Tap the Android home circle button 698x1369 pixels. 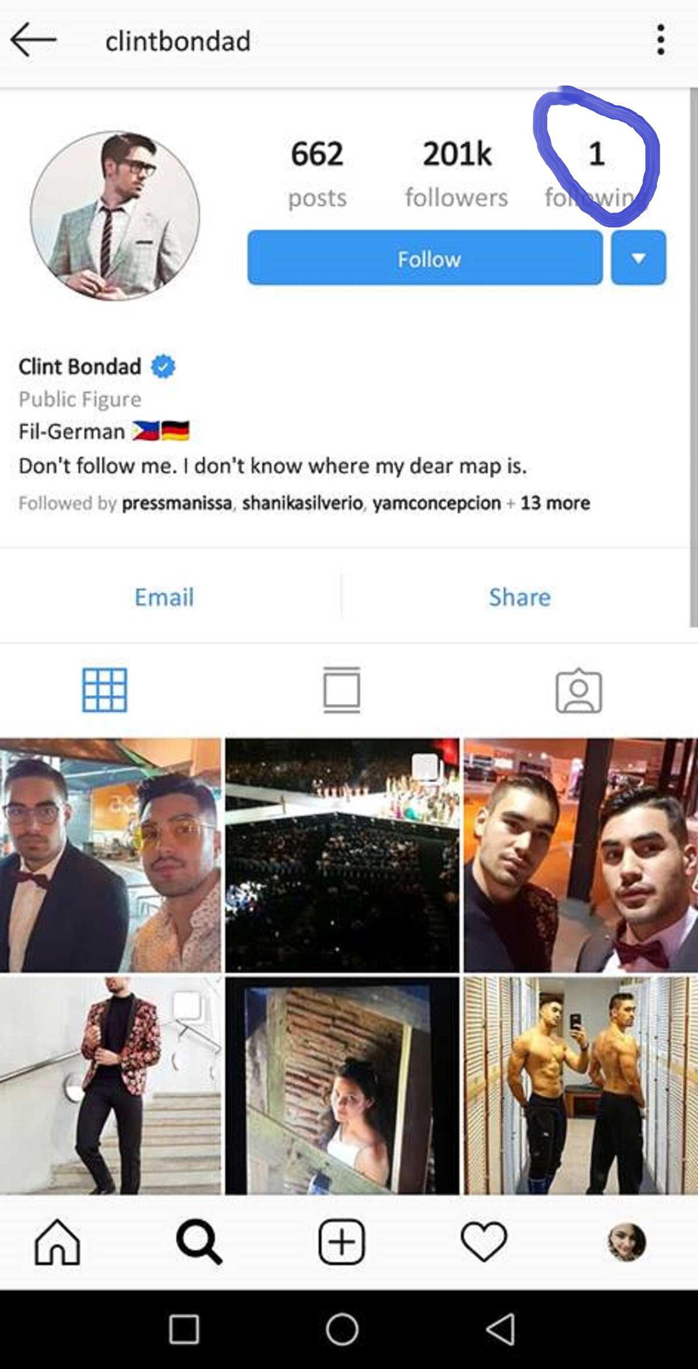pos(342,1329)
